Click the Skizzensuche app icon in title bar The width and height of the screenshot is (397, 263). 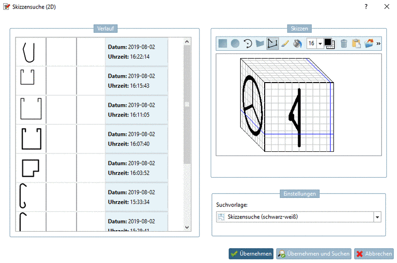pyautogui.click(x=6, y=6)
